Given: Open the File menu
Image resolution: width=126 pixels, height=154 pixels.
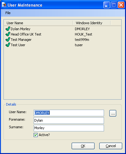Looking at the screenshot, I should tap(8, 13).
